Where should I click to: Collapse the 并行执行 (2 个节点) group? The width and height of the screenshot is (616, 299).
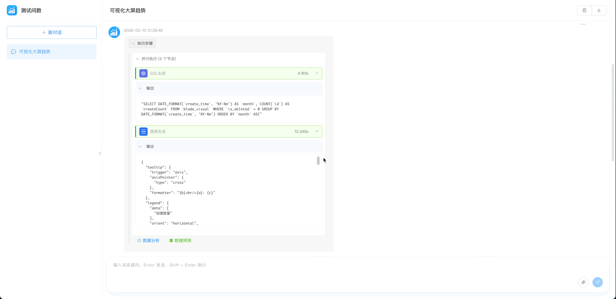point(138,59)
